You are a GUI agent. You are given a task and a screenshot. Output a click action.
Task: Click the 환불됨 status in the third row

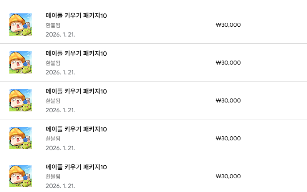[53, 101]
